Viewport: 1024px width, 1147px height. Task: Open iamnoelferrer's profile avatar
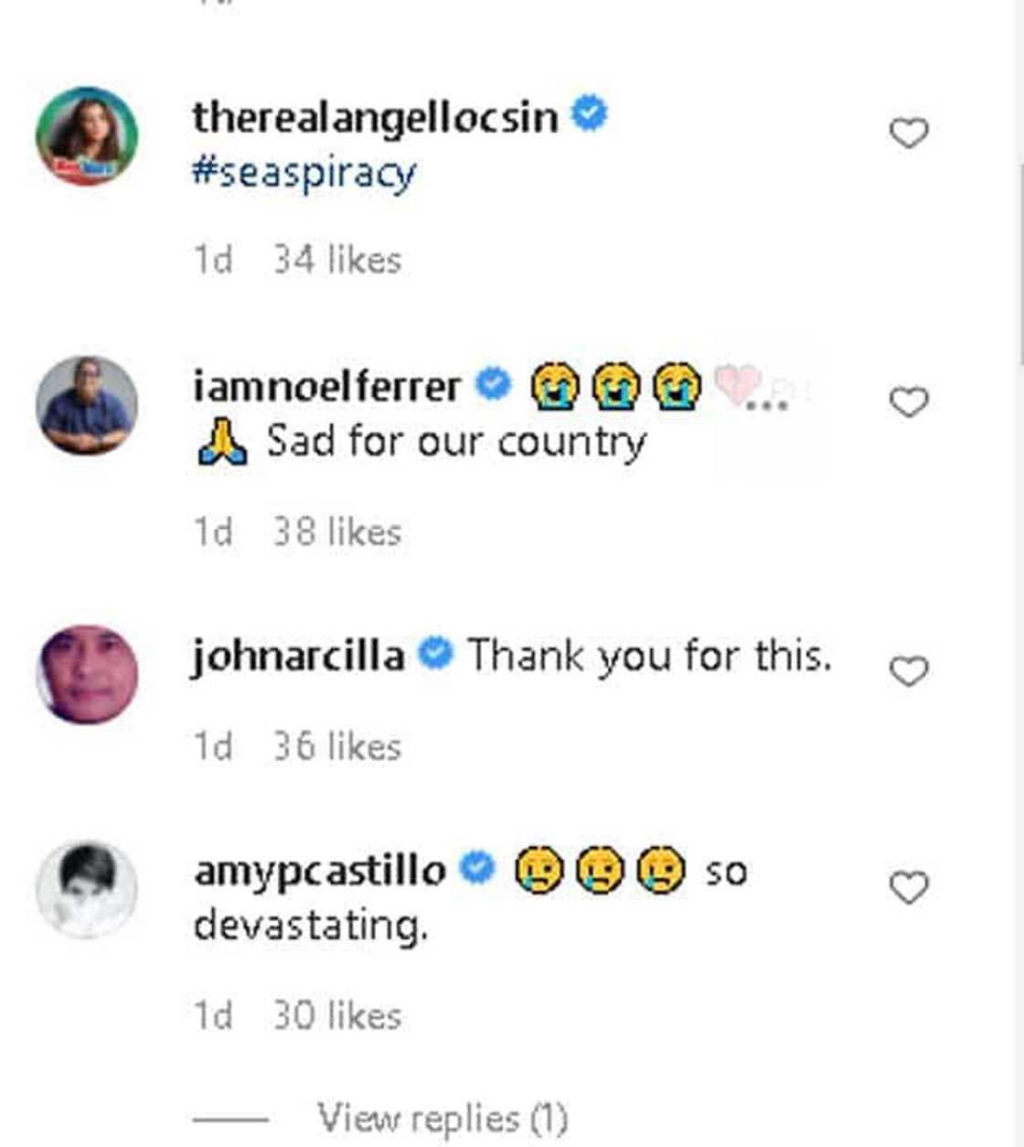coord(87,405)
